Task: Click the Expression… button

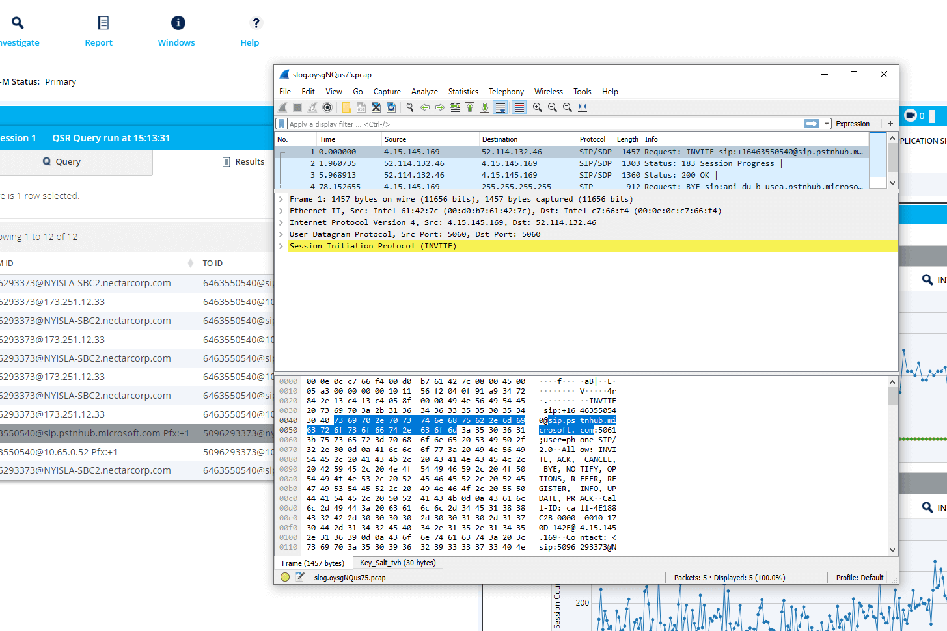Action: 855,124
